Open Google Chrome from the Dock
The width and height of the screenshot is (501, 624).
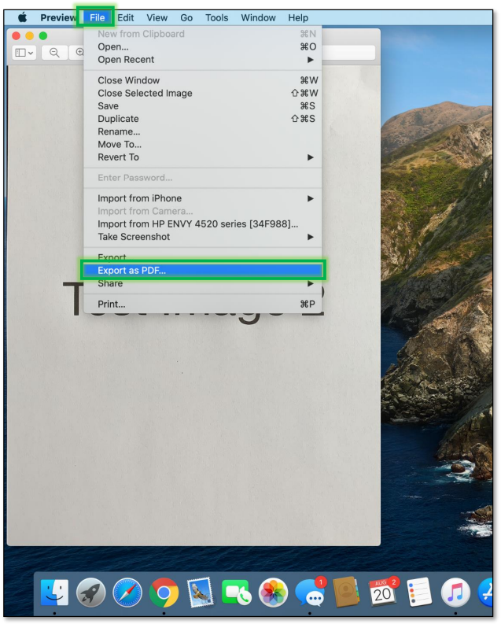(x=164, y=593)
